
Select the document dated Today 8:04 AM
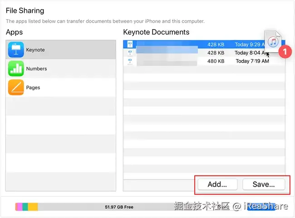pyautogui.click(x=204, y=53)
